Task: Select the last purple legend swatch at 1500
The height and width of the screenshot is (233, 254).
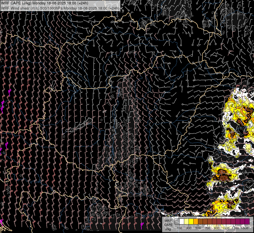Action: [247, 221]
